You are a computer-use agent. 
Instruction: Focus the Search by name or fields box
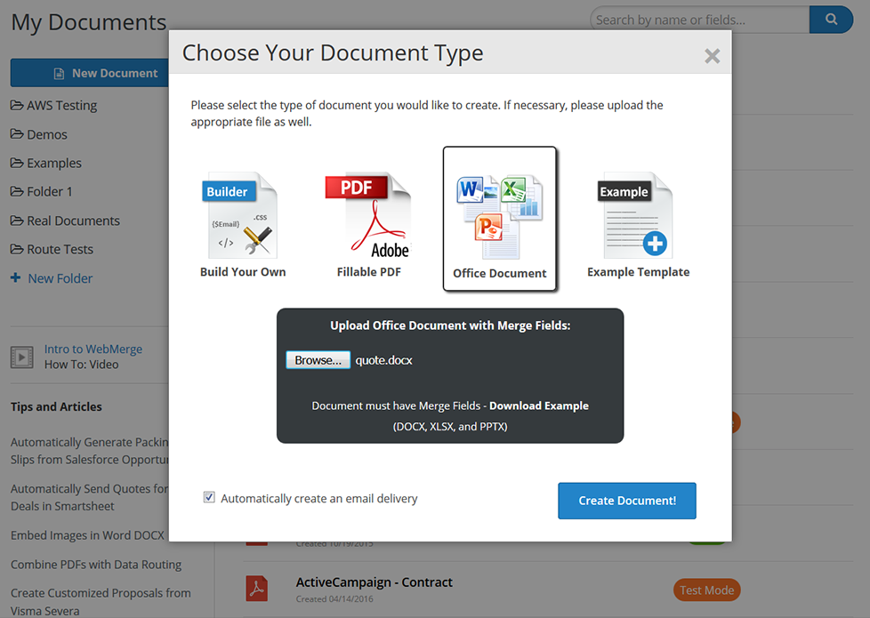point(698,20)
